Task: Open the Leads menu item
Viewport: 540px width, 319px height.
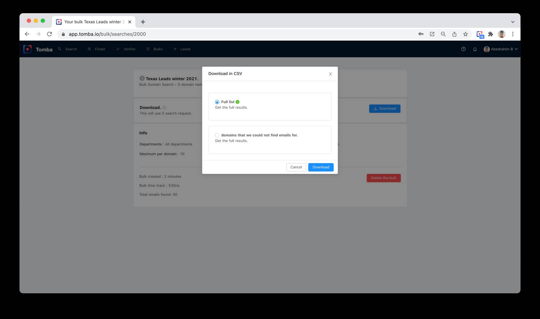Action: point(182,49)
